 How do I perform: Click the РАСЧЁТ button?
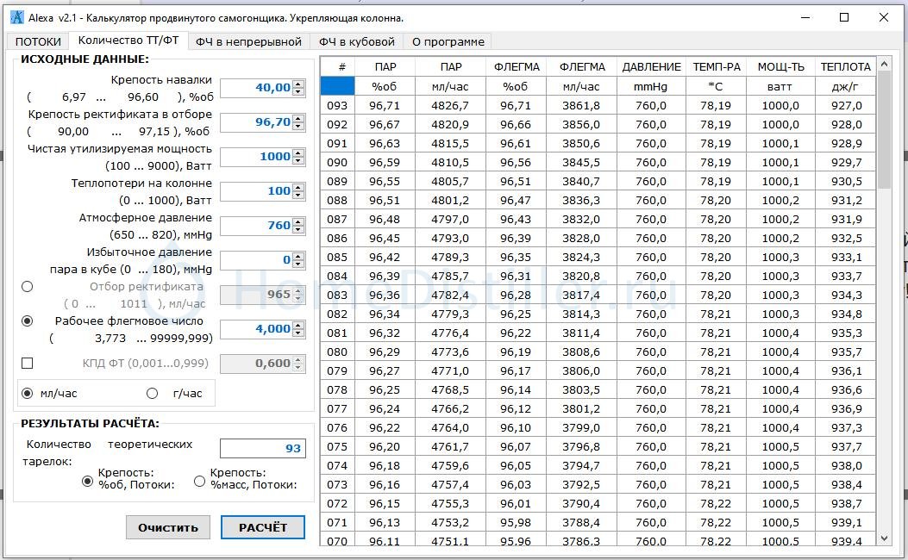263,527
